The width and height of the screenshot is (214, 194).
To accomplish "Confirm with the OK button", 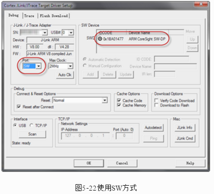I will [x=89, y=163].
